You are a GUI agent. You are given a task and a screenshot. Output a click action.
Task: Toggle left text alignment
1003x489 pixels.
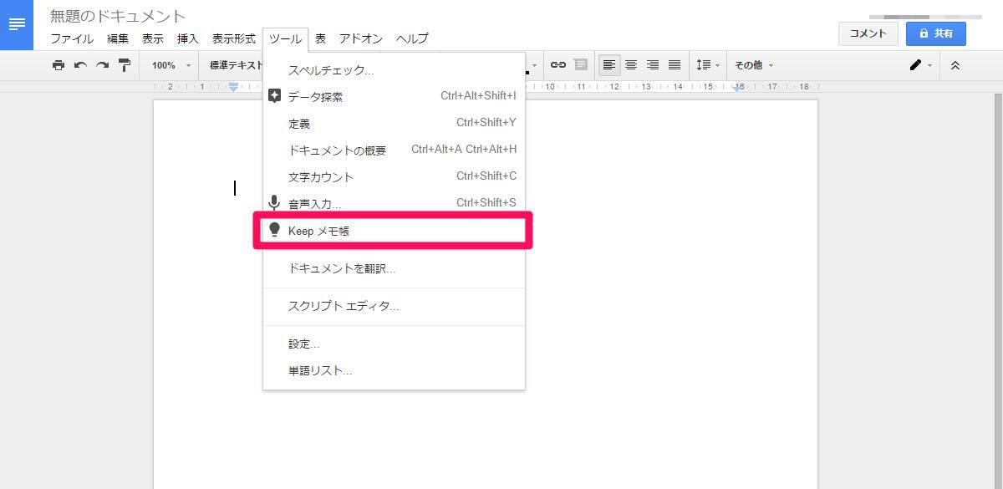click(x=609, y=65)
